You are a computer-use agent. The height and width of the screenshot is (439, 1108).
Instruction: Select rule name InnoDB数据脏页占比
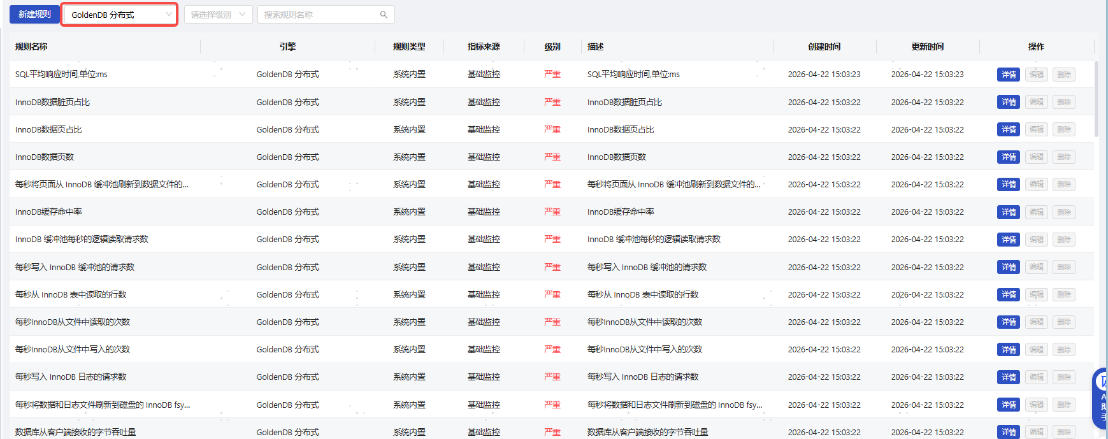[52, 102]
